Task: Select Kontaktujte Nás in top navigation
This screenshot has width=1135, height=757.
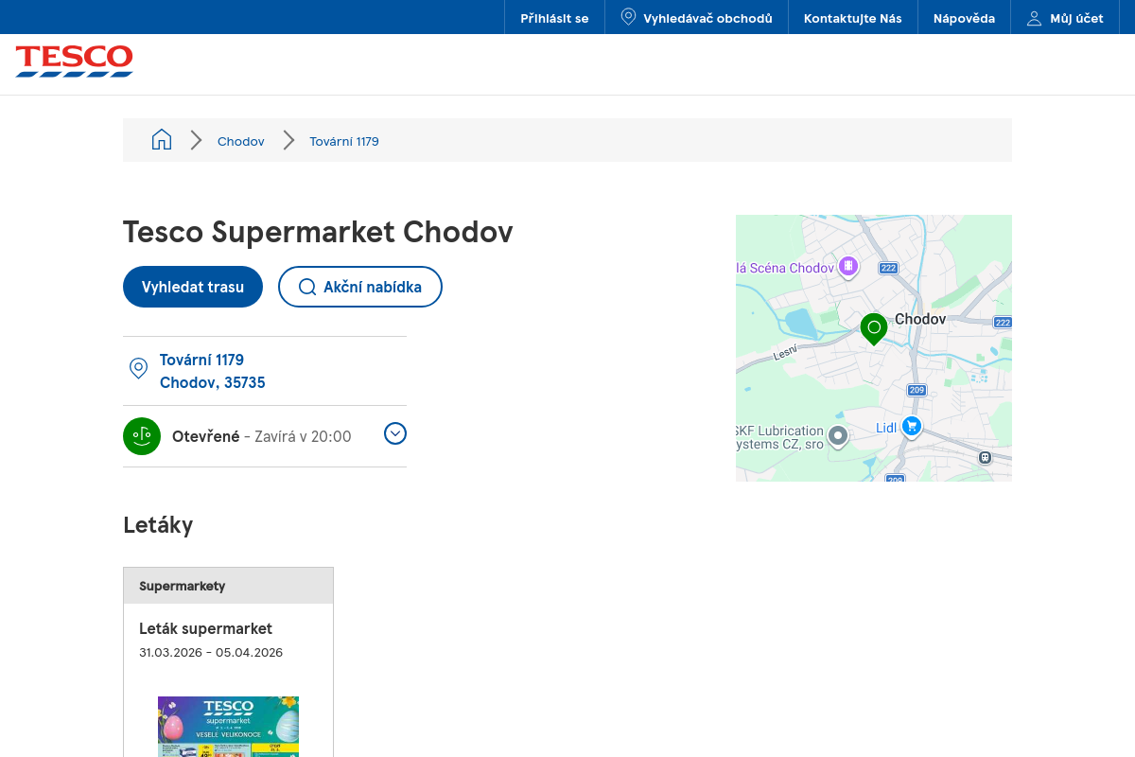Action: click(x=852, y=18)
